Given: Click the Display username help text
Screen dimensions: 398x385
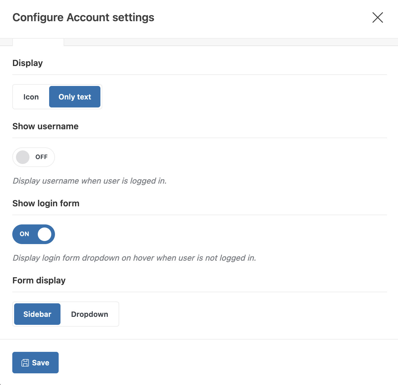Looking at the screenshot, I should 89,181.
